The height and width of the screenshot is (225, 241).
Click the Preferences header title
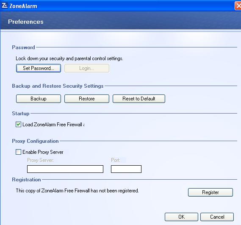tap(26, 22)
